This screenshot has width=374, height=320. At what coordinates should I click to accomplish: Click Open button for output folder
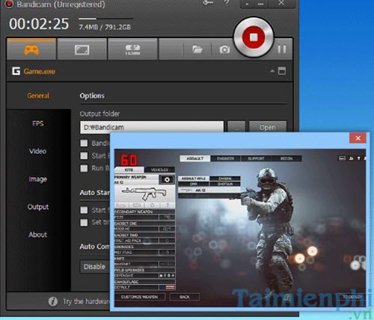coord(268,127)
